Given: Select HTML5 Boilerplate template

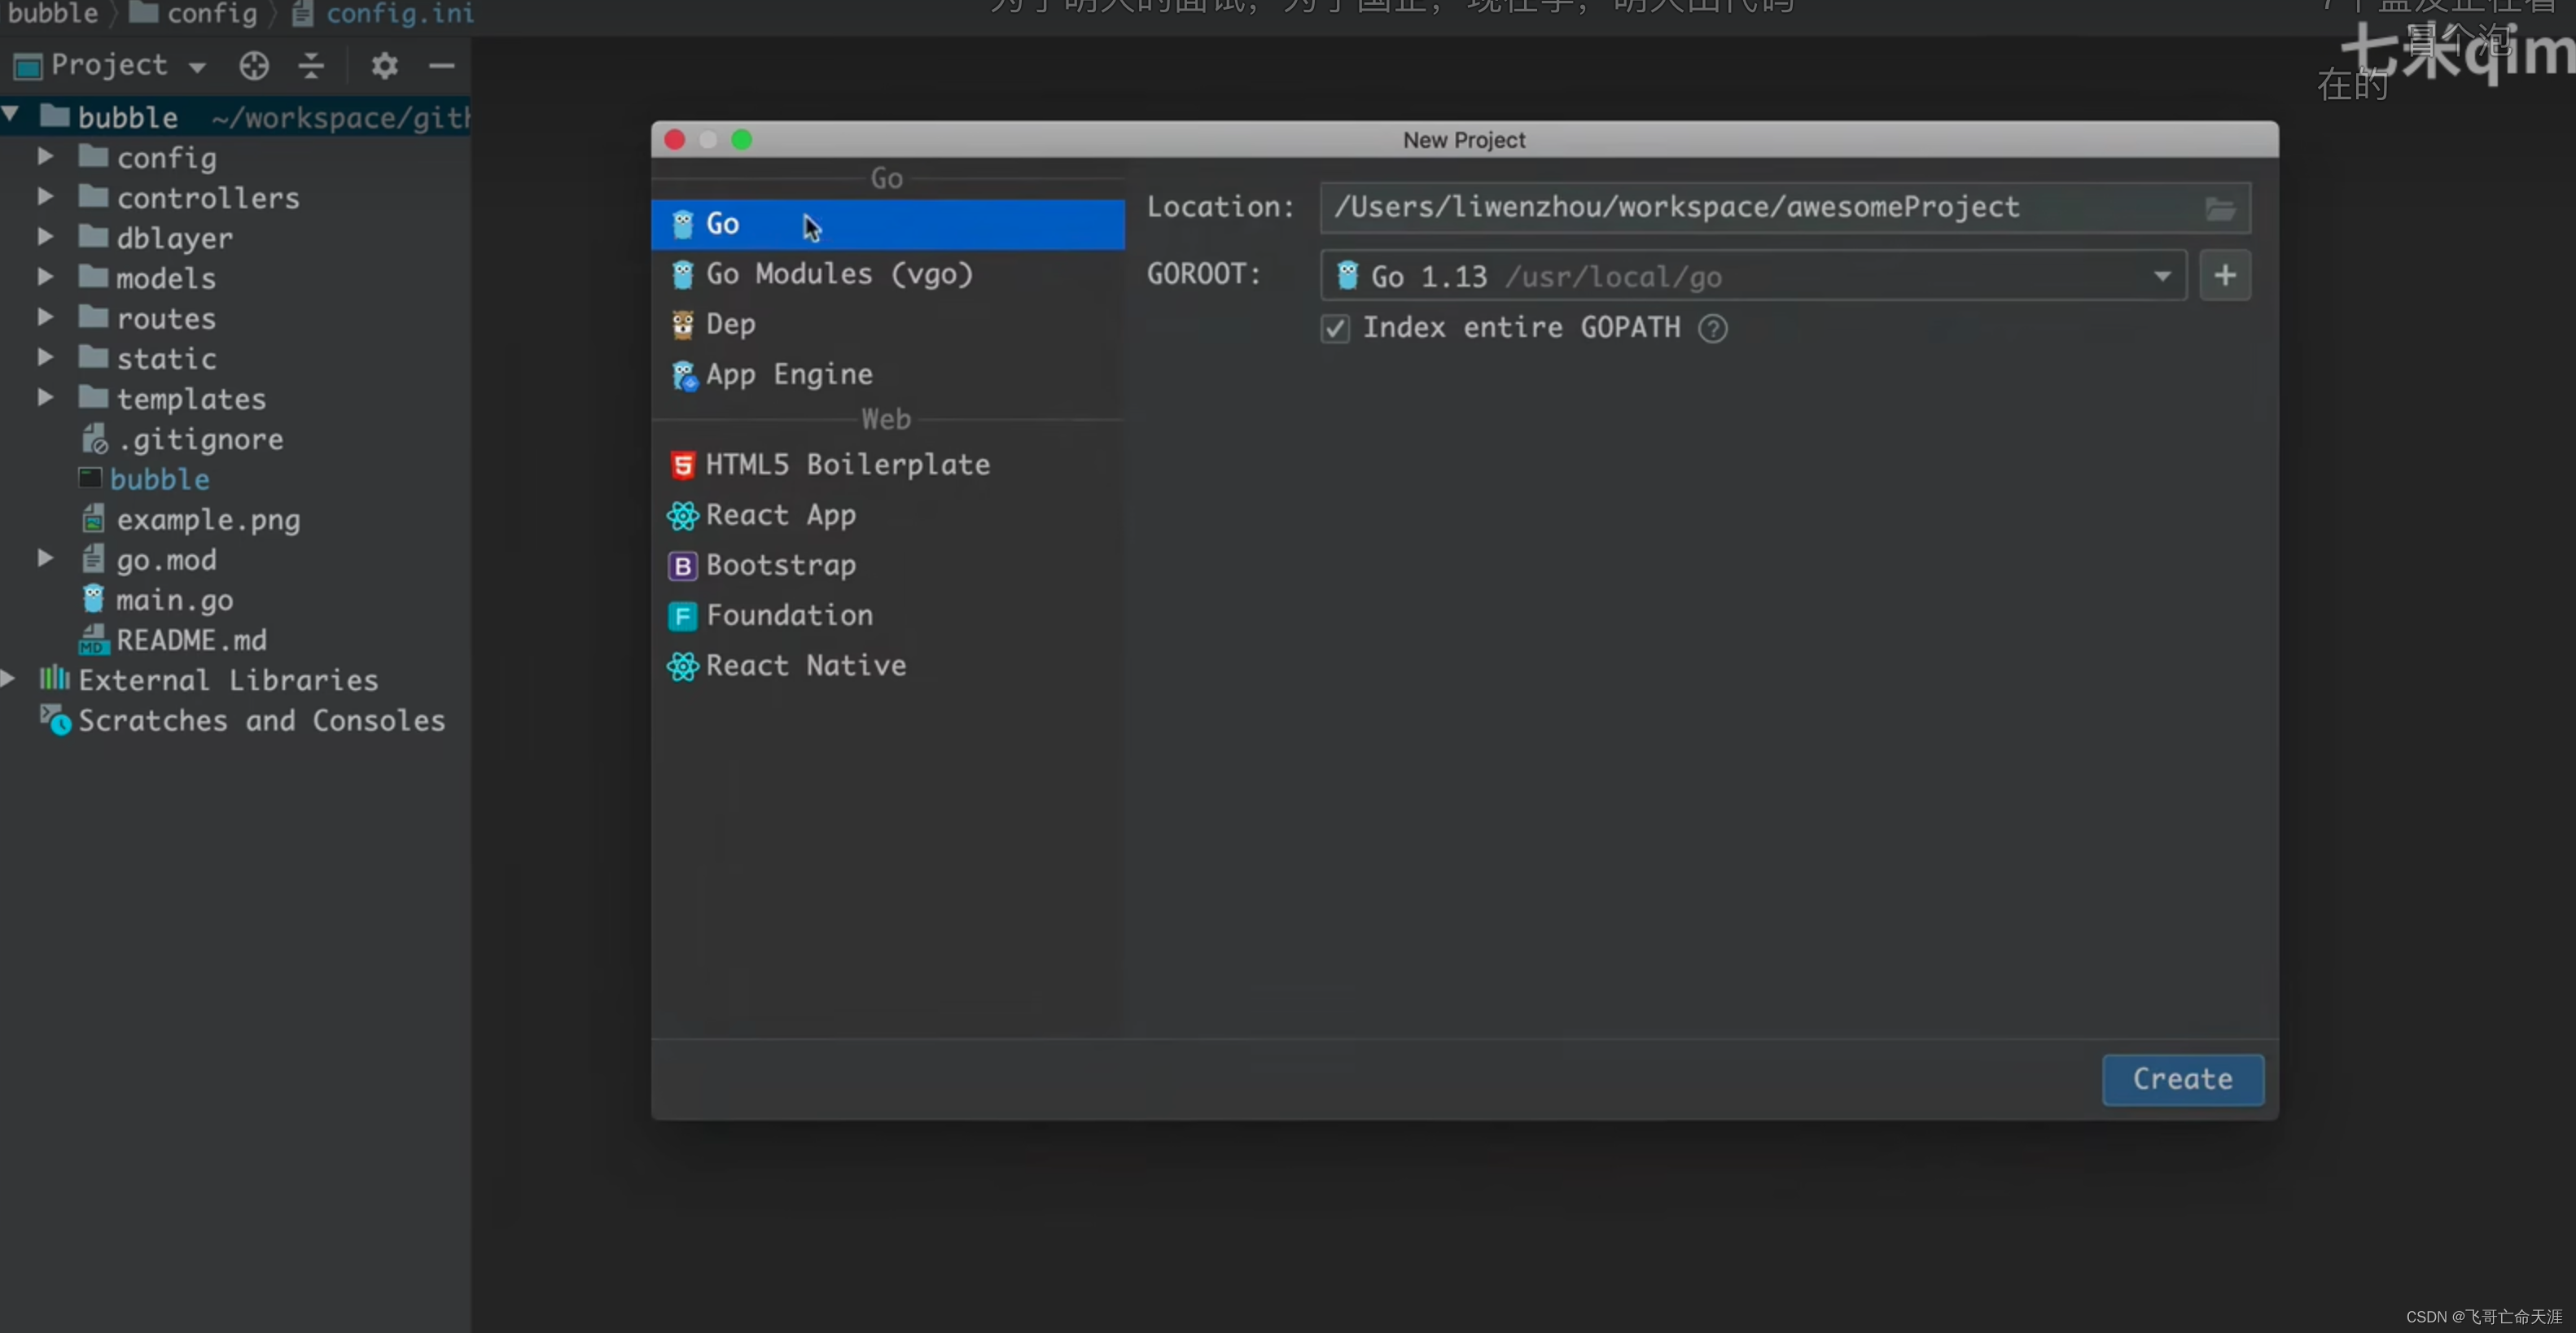Looking at the screenshot, I should pos(887,465).
